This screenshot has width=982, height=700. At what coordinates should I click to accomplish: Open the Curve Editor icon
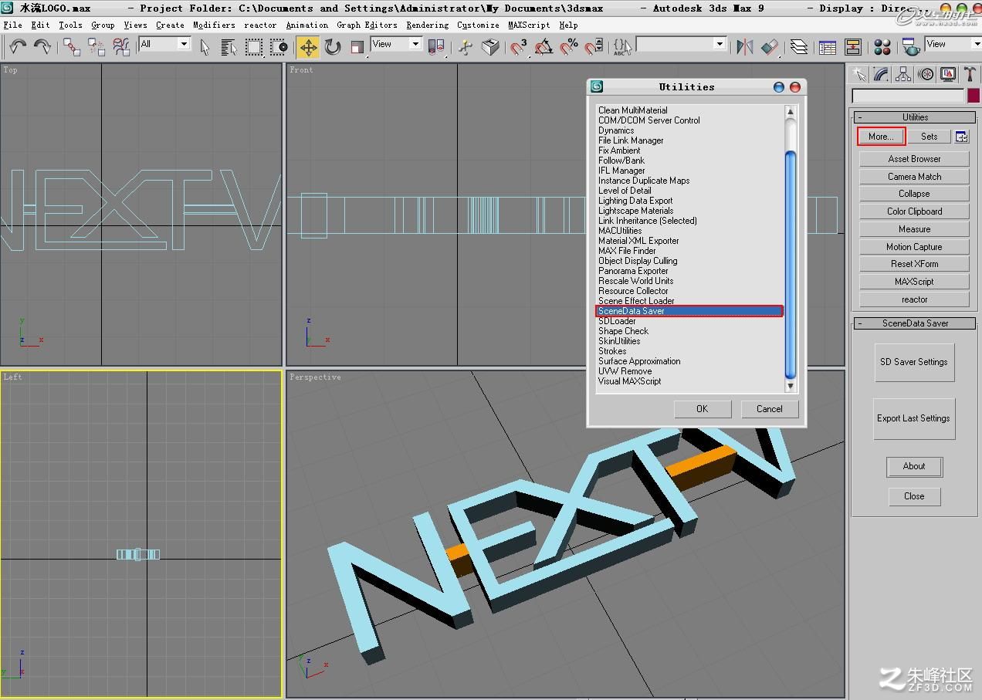click(x=828, y=47)
